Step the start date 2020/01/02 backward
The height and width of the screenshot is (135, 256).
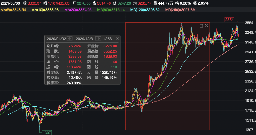pos(68,38)
